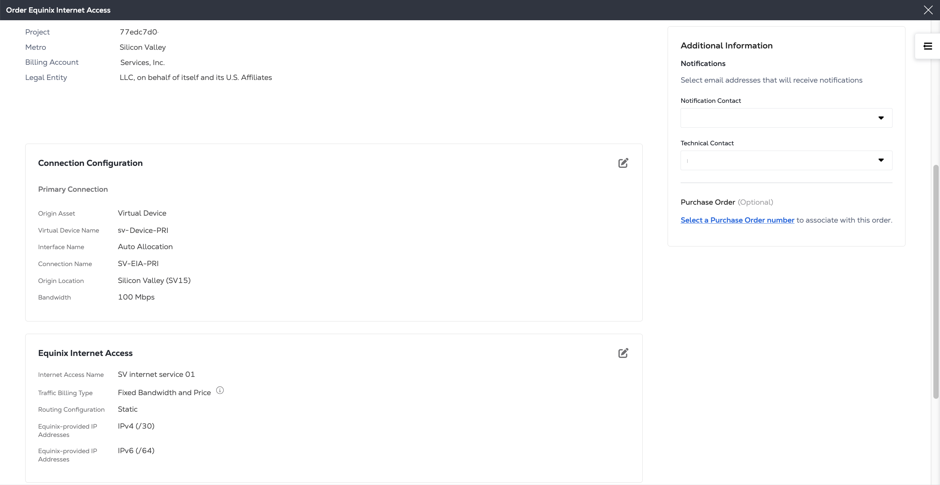Image resolution: width=940 pixels, height=485 pixels.
Task: Open the hamburger side panel menu
Action: (x=928, y=46)
